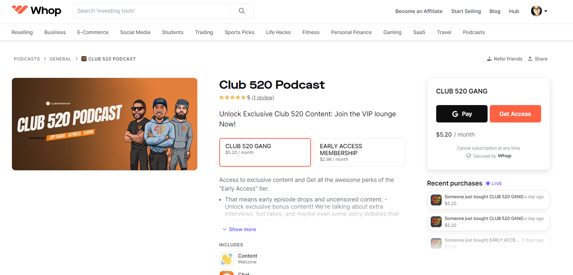This screenshot has height=275, width=573.
Task: Click Cancel subscription at any time text
Action: click(x=488, y=148)
